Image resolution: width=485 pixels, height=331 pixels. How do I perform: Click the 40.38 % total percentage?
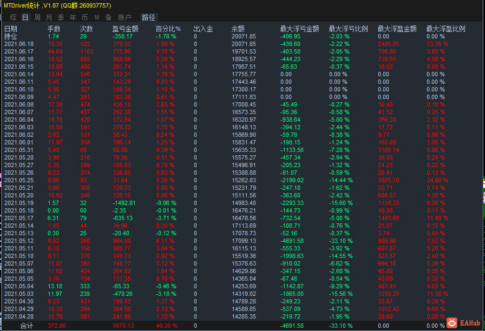(167, 326)
